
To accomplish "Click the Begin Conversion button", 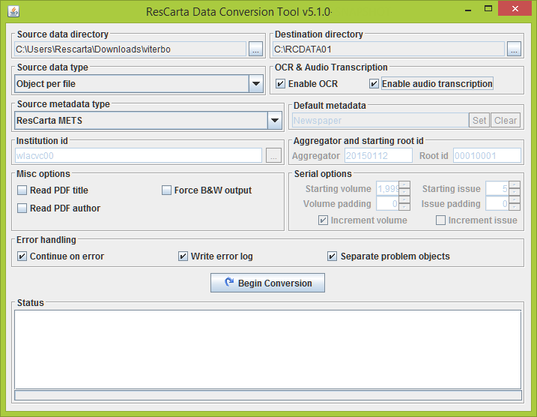I will (267, 283).
